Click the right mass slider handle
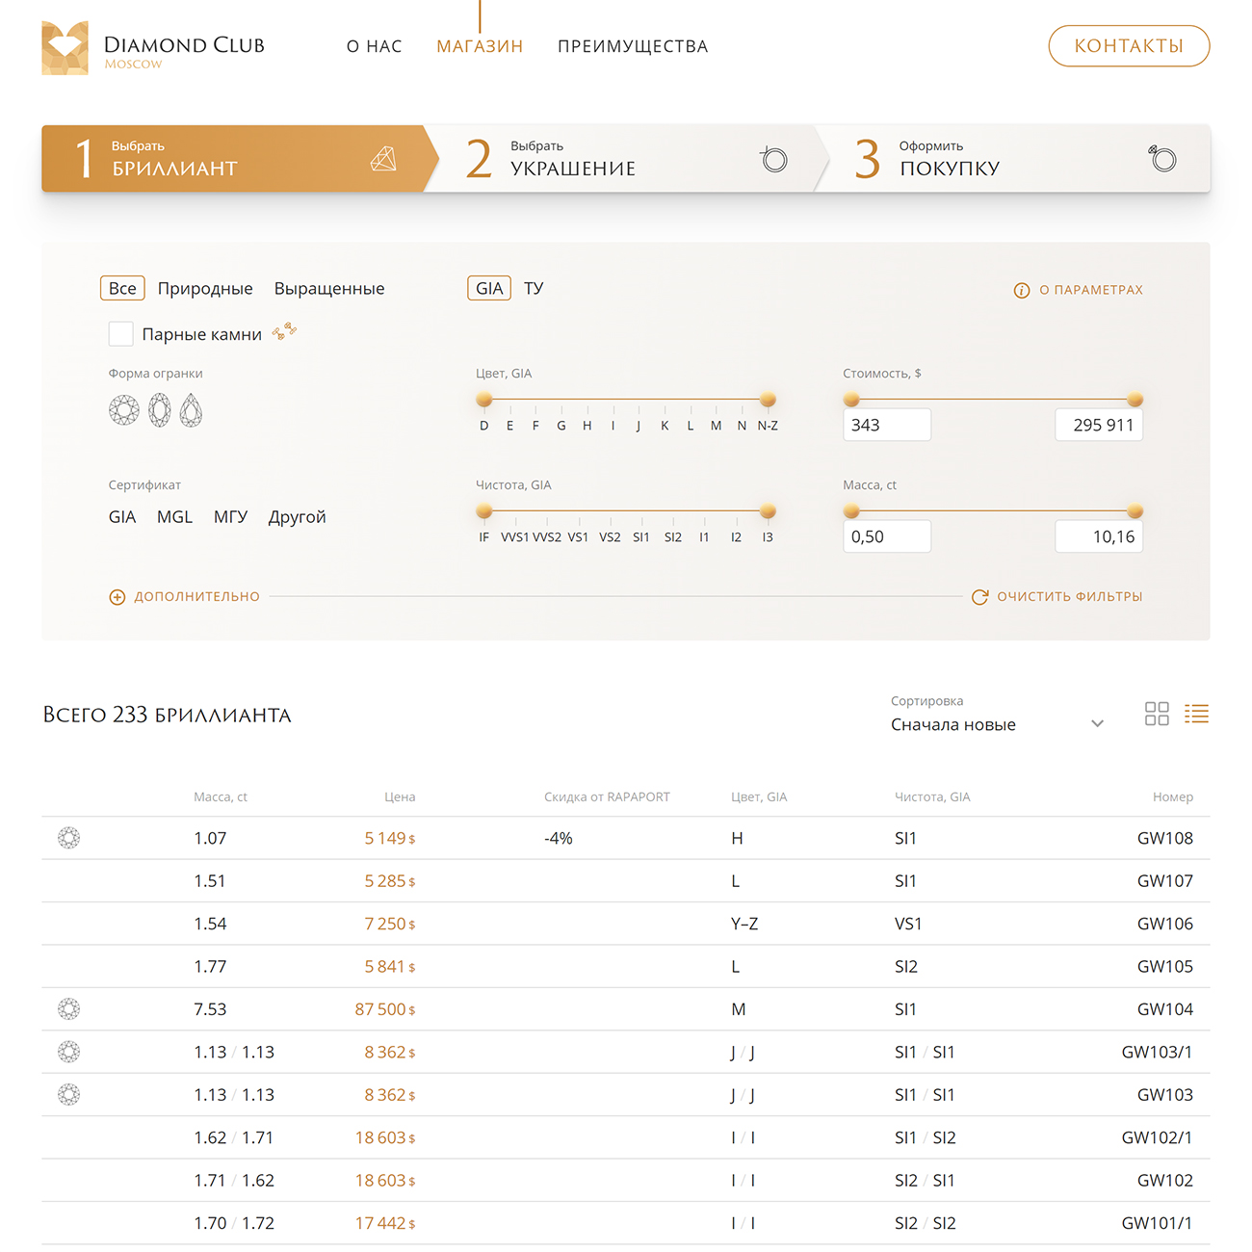Viewport: 1252px width, 1252px height. point(1135,511)
